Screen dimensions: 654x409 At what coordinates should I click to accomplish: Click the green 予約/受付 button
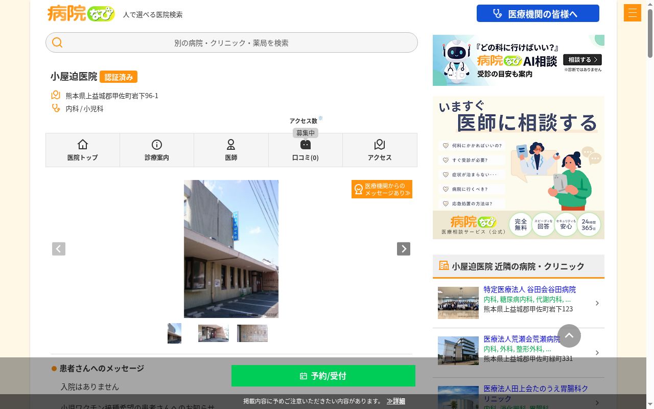[x=323, y=376]
